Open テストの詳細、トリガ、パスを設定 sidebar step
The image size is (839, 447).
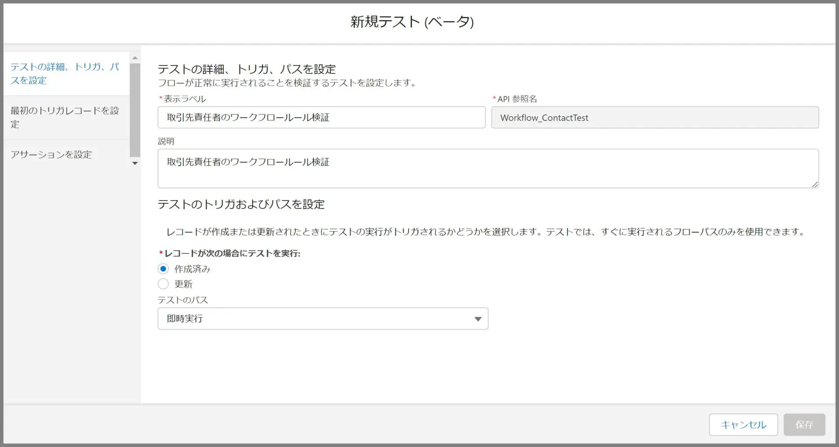pyautogui.click(x=65, y=73)
